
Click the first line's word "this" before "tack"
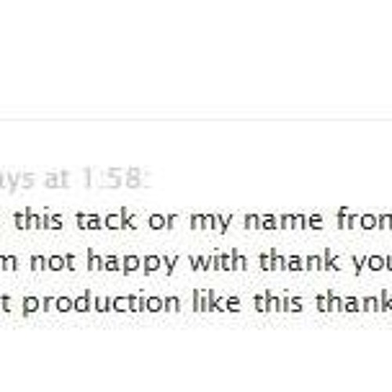click(x=39, y=220)
